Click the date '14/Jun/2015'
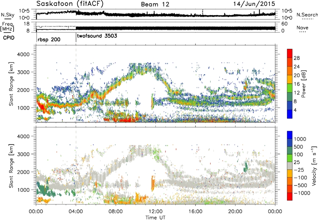Image resolution: width=318 pixels, height=220 pixels. tap(254, 4)
